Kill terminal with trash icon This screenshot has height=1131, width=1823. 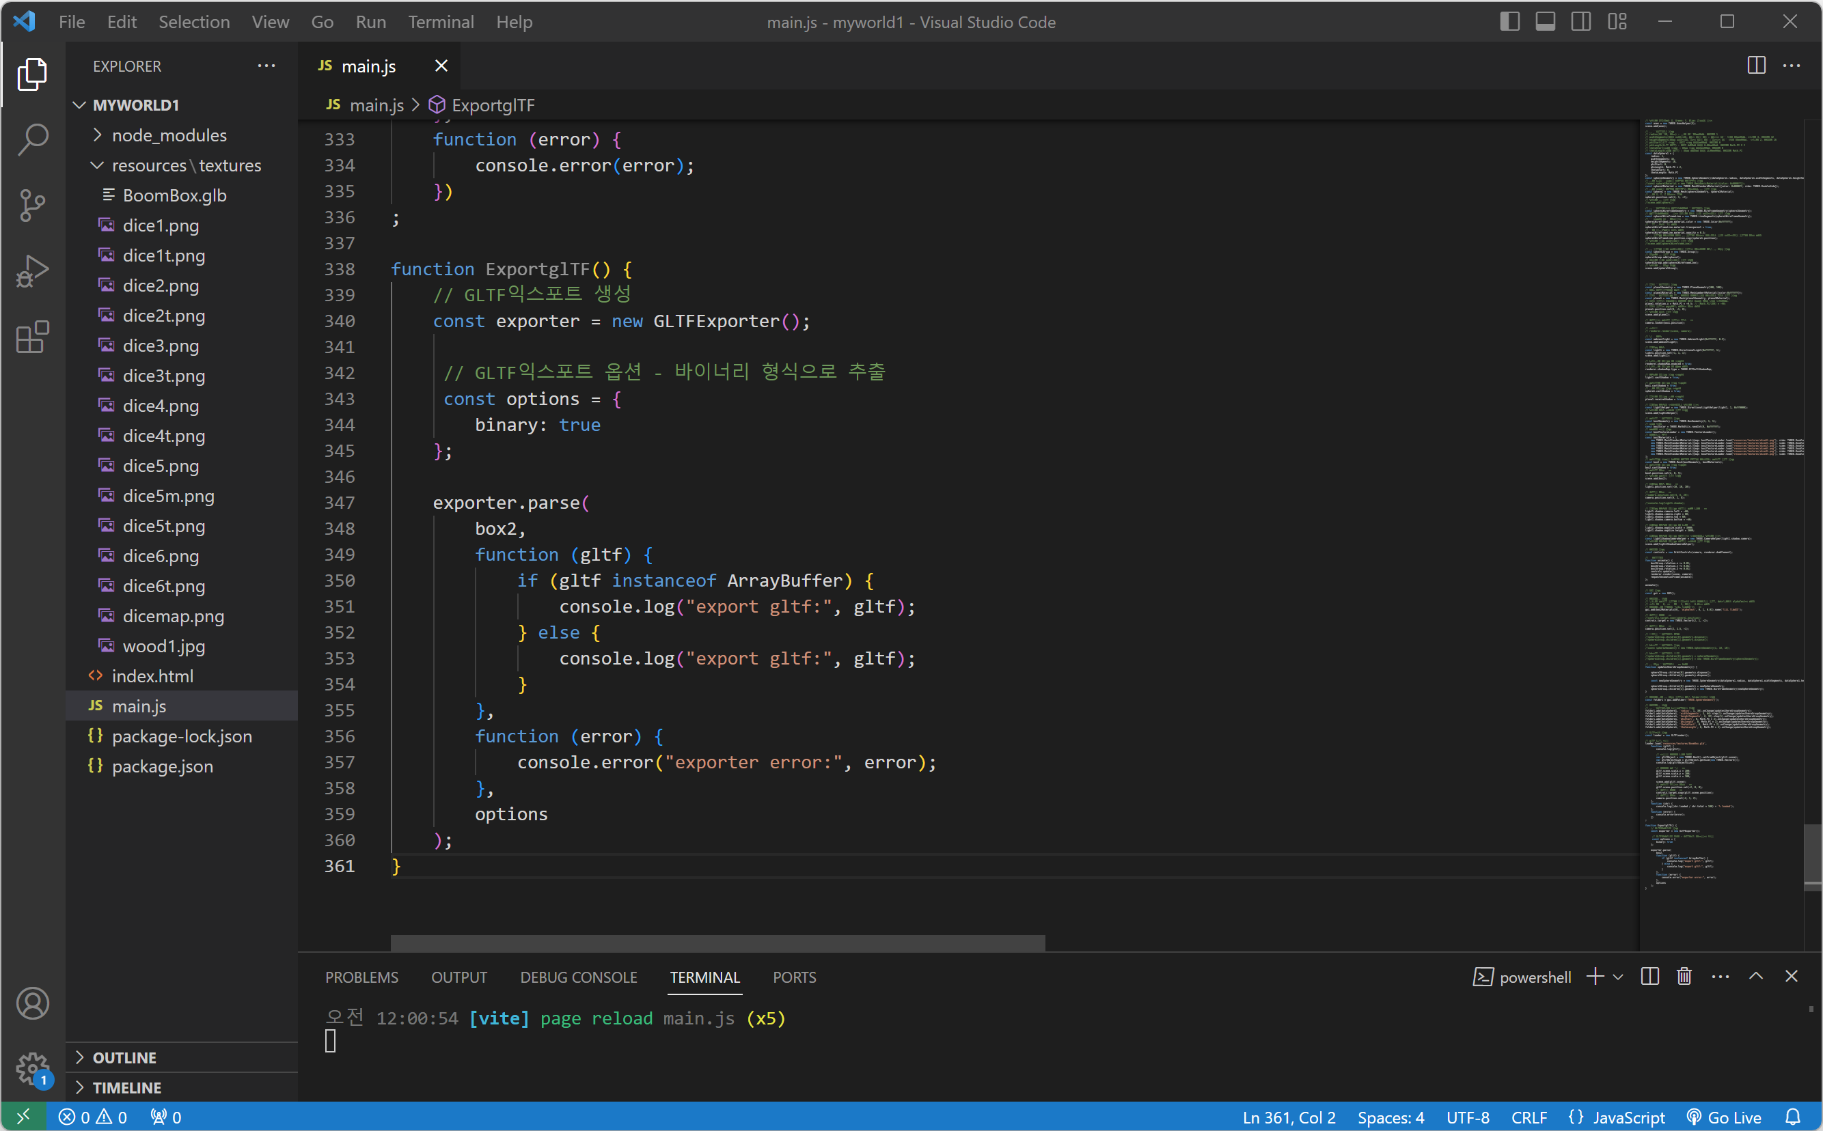(1684, 976)
